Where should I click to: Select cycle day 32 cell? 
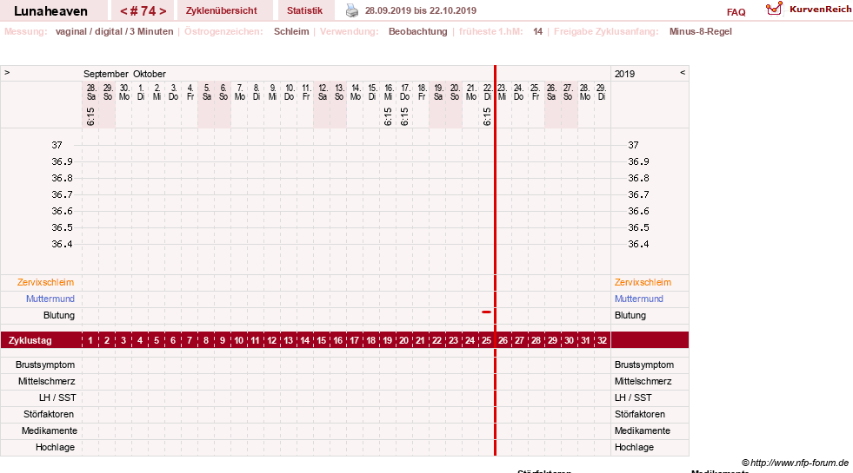coord(603,340)
